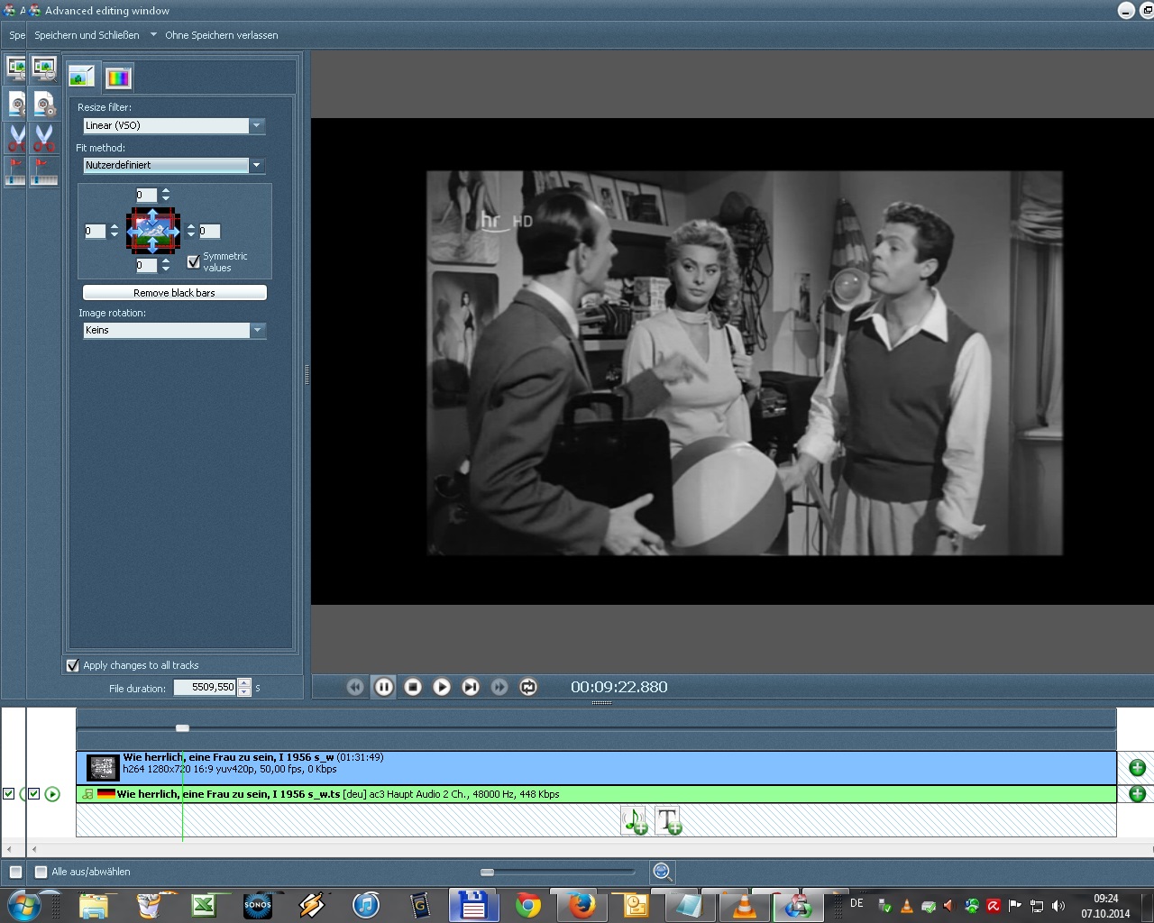Toggle the Alle aus/abwählen checkbox
The width and height of the screenshot is (1154, 923).
(41, 872)
